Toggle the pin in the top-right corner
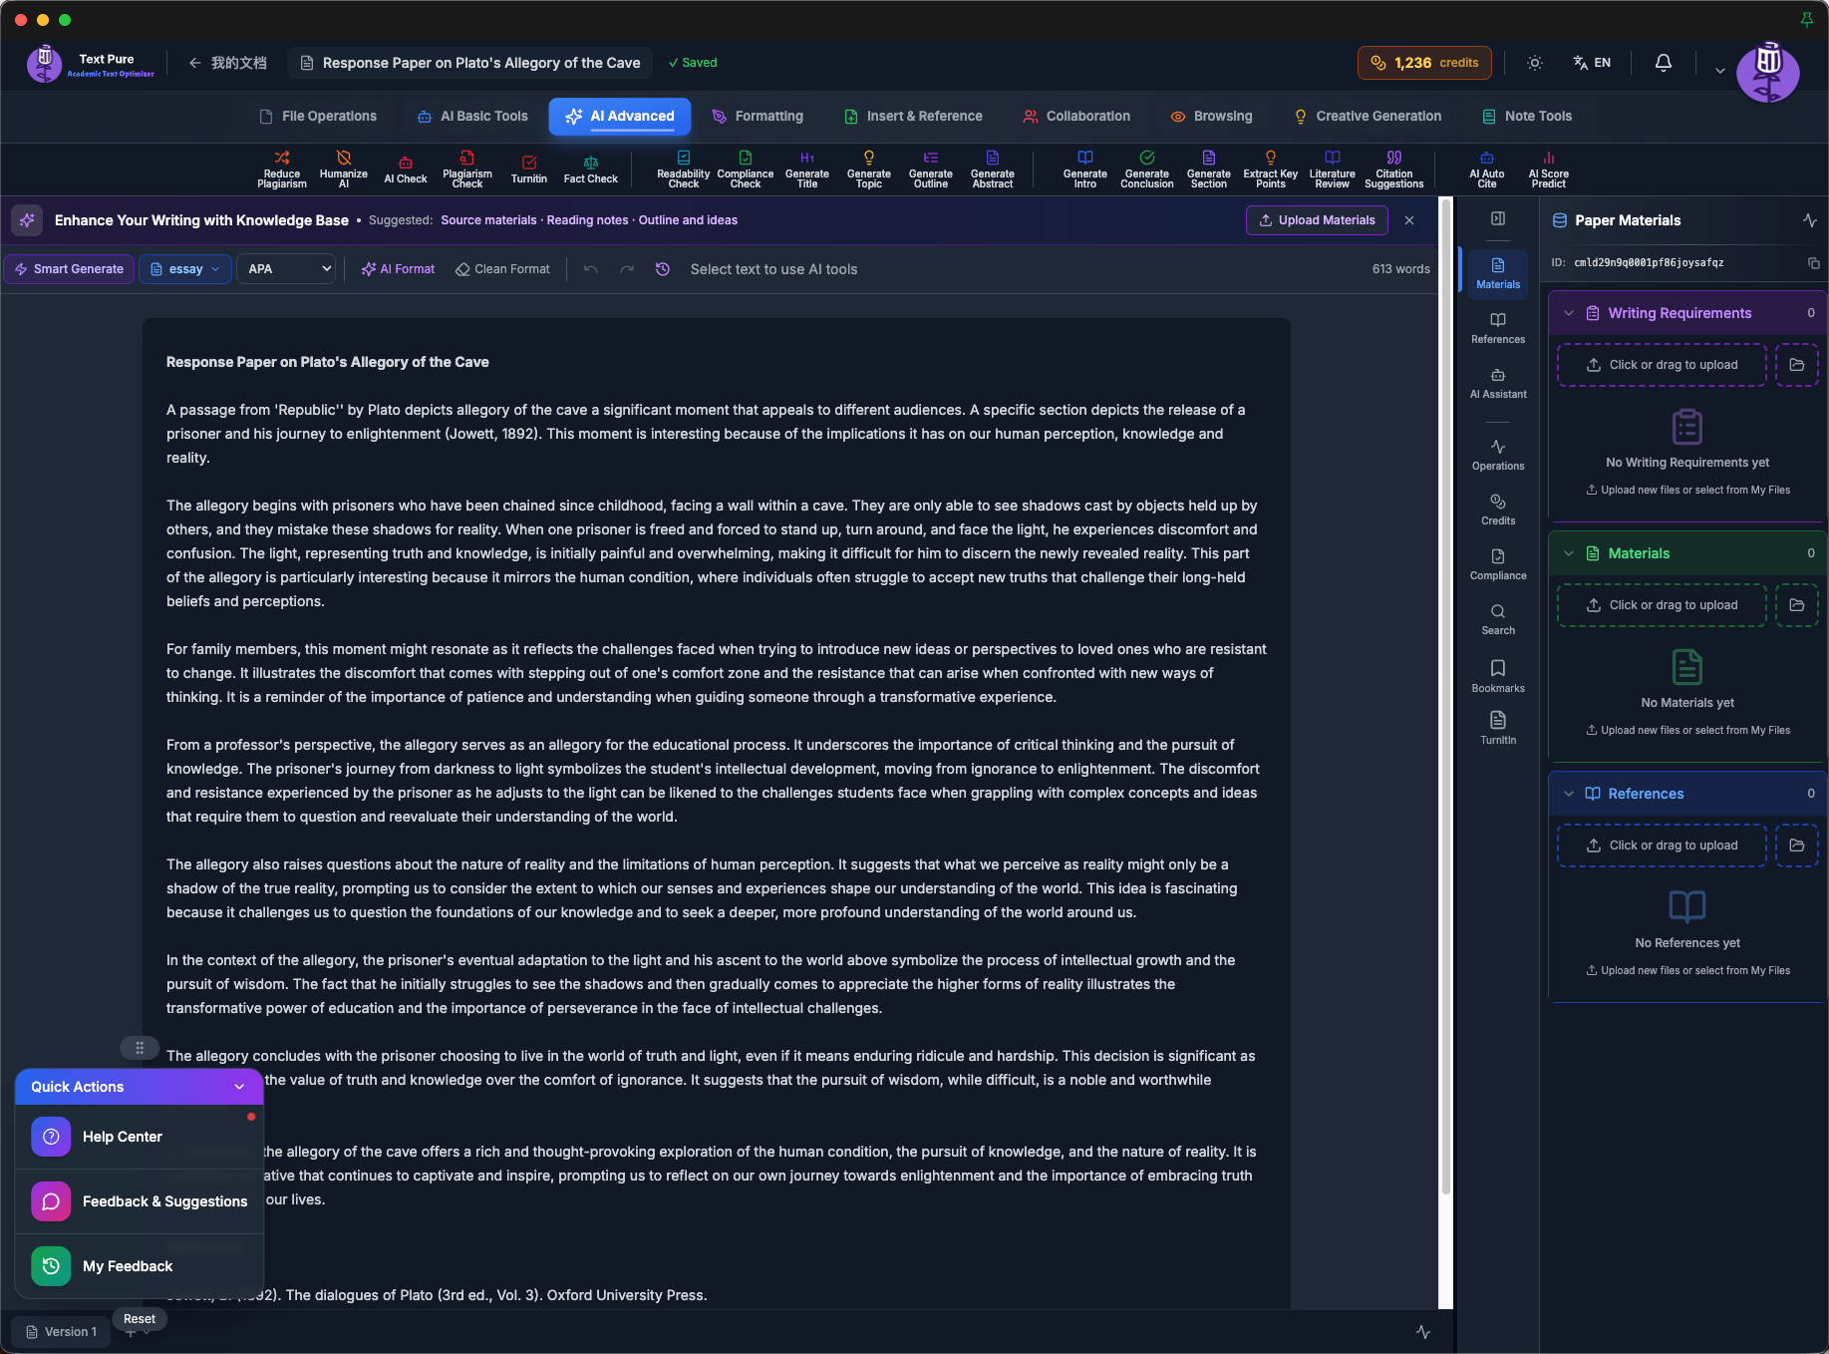The height and width of the screenshot is (1354, 1829). [1807, 19]
